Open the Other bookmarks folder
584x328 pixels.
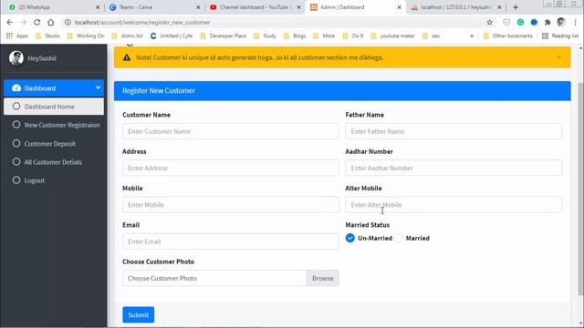(x=508, y=36)
